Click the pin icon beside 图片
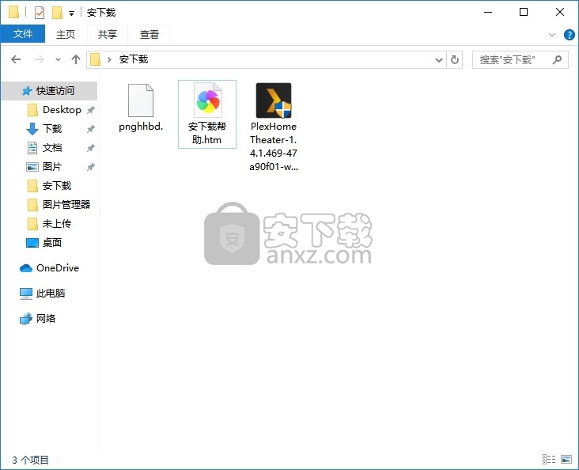This screenshot has height=470, width=579. coord(90,167)
